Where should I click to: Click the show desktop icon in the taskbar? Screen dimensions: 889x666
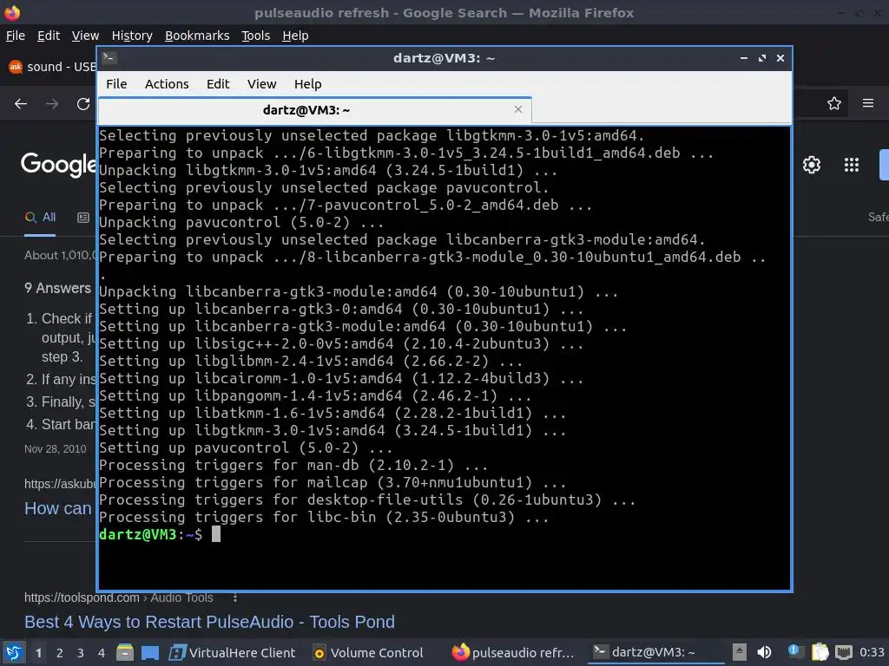150,653
